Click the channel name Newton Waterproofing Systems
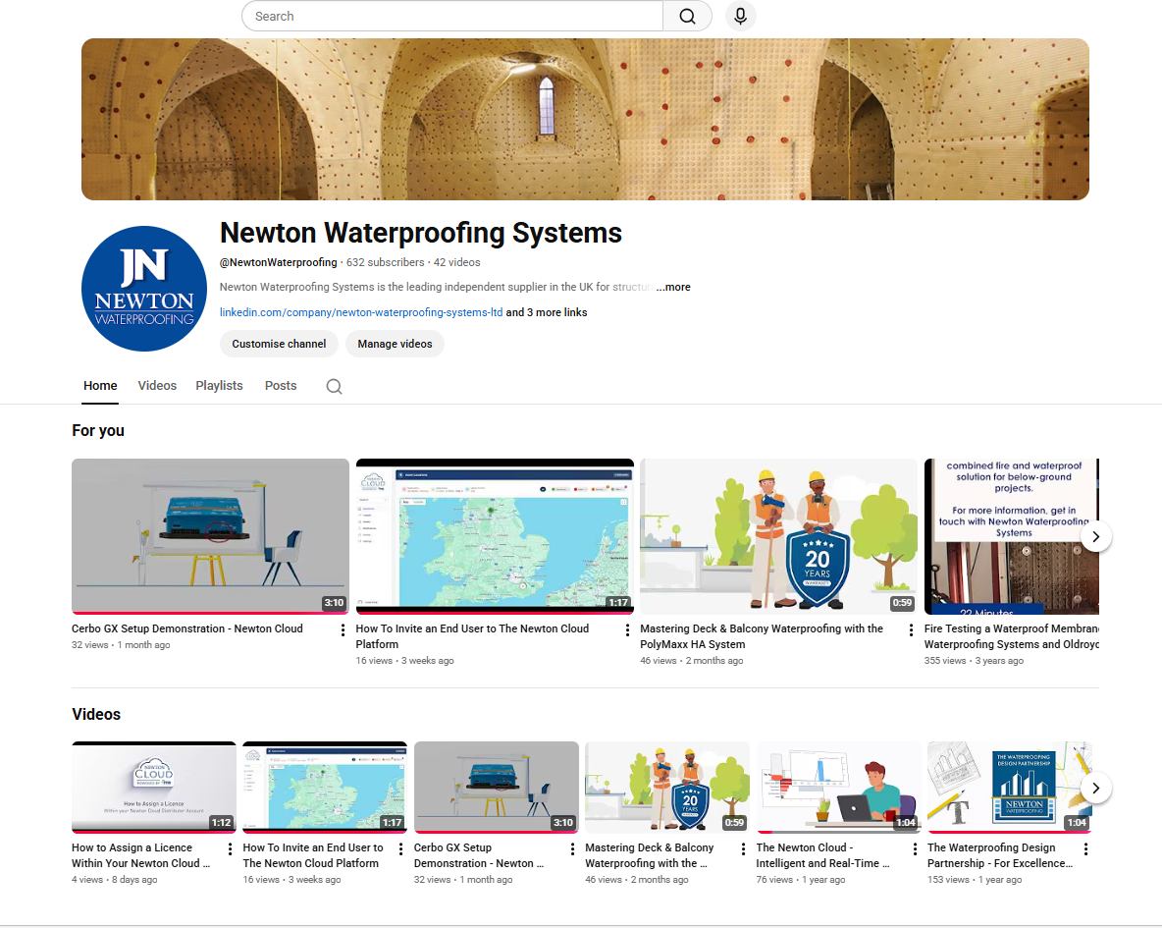This screenshot has width=1162, height=928. tap(421, 233)
